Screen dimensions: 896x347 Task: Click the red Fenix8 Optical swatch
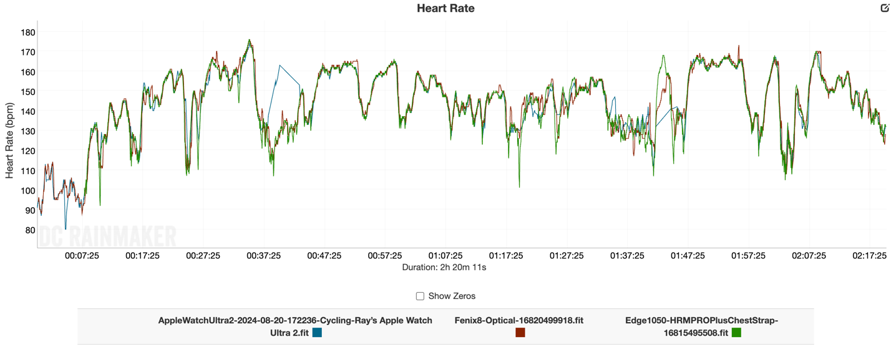click(520, 333)
